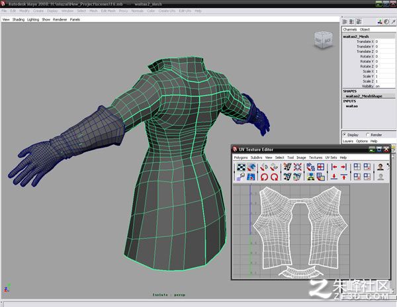The width and height of the screenshot is (397, 307).
Task: Show Channel Box layout first icon
Action: pyautogui.click(x=345, y=22)
